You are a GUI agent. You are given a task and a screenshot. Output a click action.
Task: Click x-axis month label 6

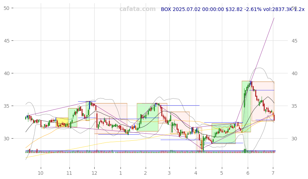pos(248,173)
